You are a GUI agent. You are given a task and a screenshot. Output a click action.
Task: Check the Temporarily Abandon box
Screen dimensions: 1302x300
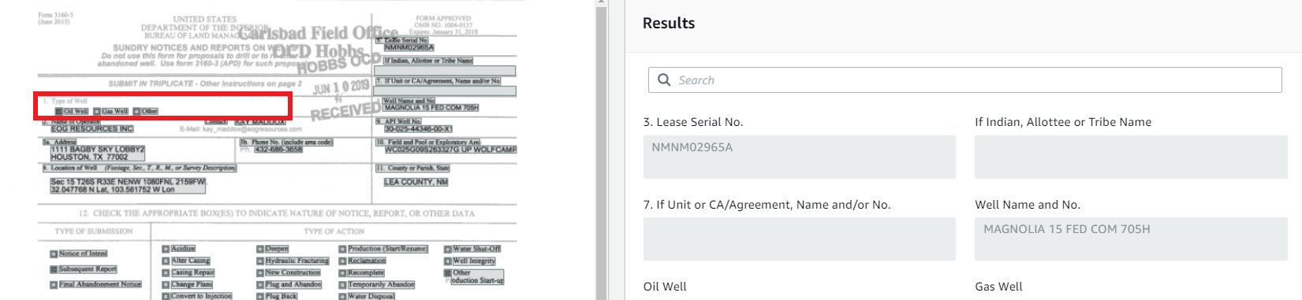click(x=343, y=284)
